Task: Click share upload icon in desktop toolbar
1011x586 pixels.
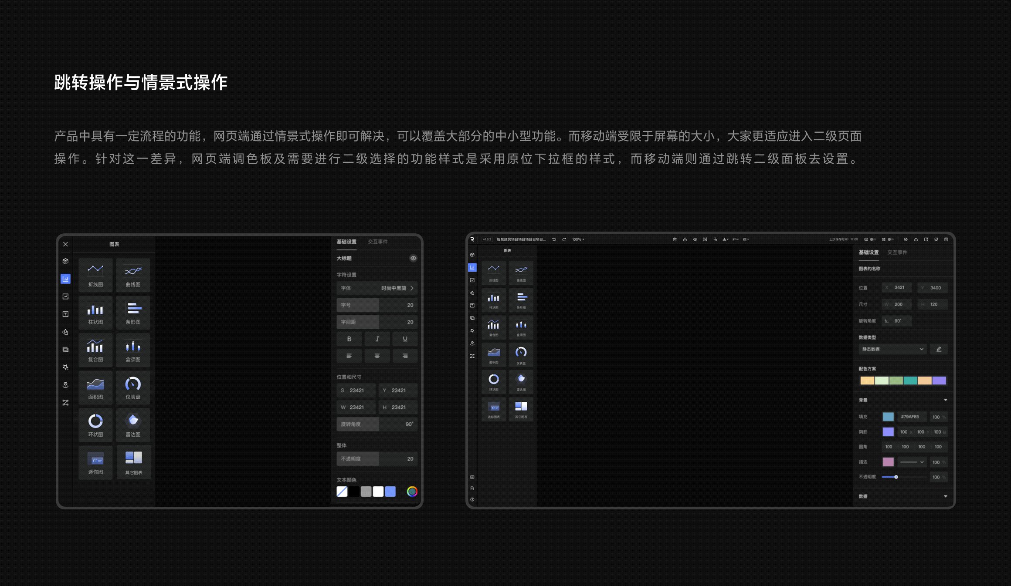Action: click(x=916, y=239)
